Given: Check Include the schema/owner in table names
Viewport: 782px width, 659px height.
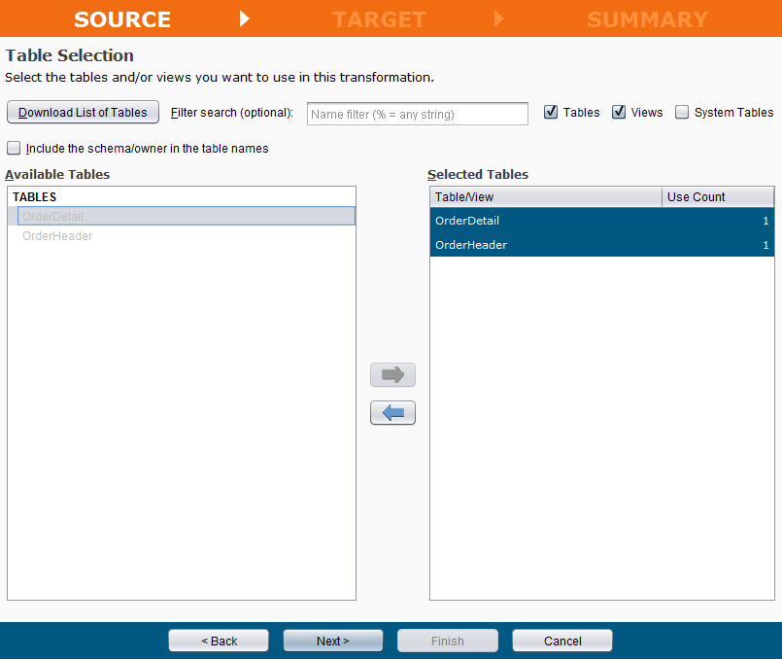Looking at the screenshot, I should (14, 149).
